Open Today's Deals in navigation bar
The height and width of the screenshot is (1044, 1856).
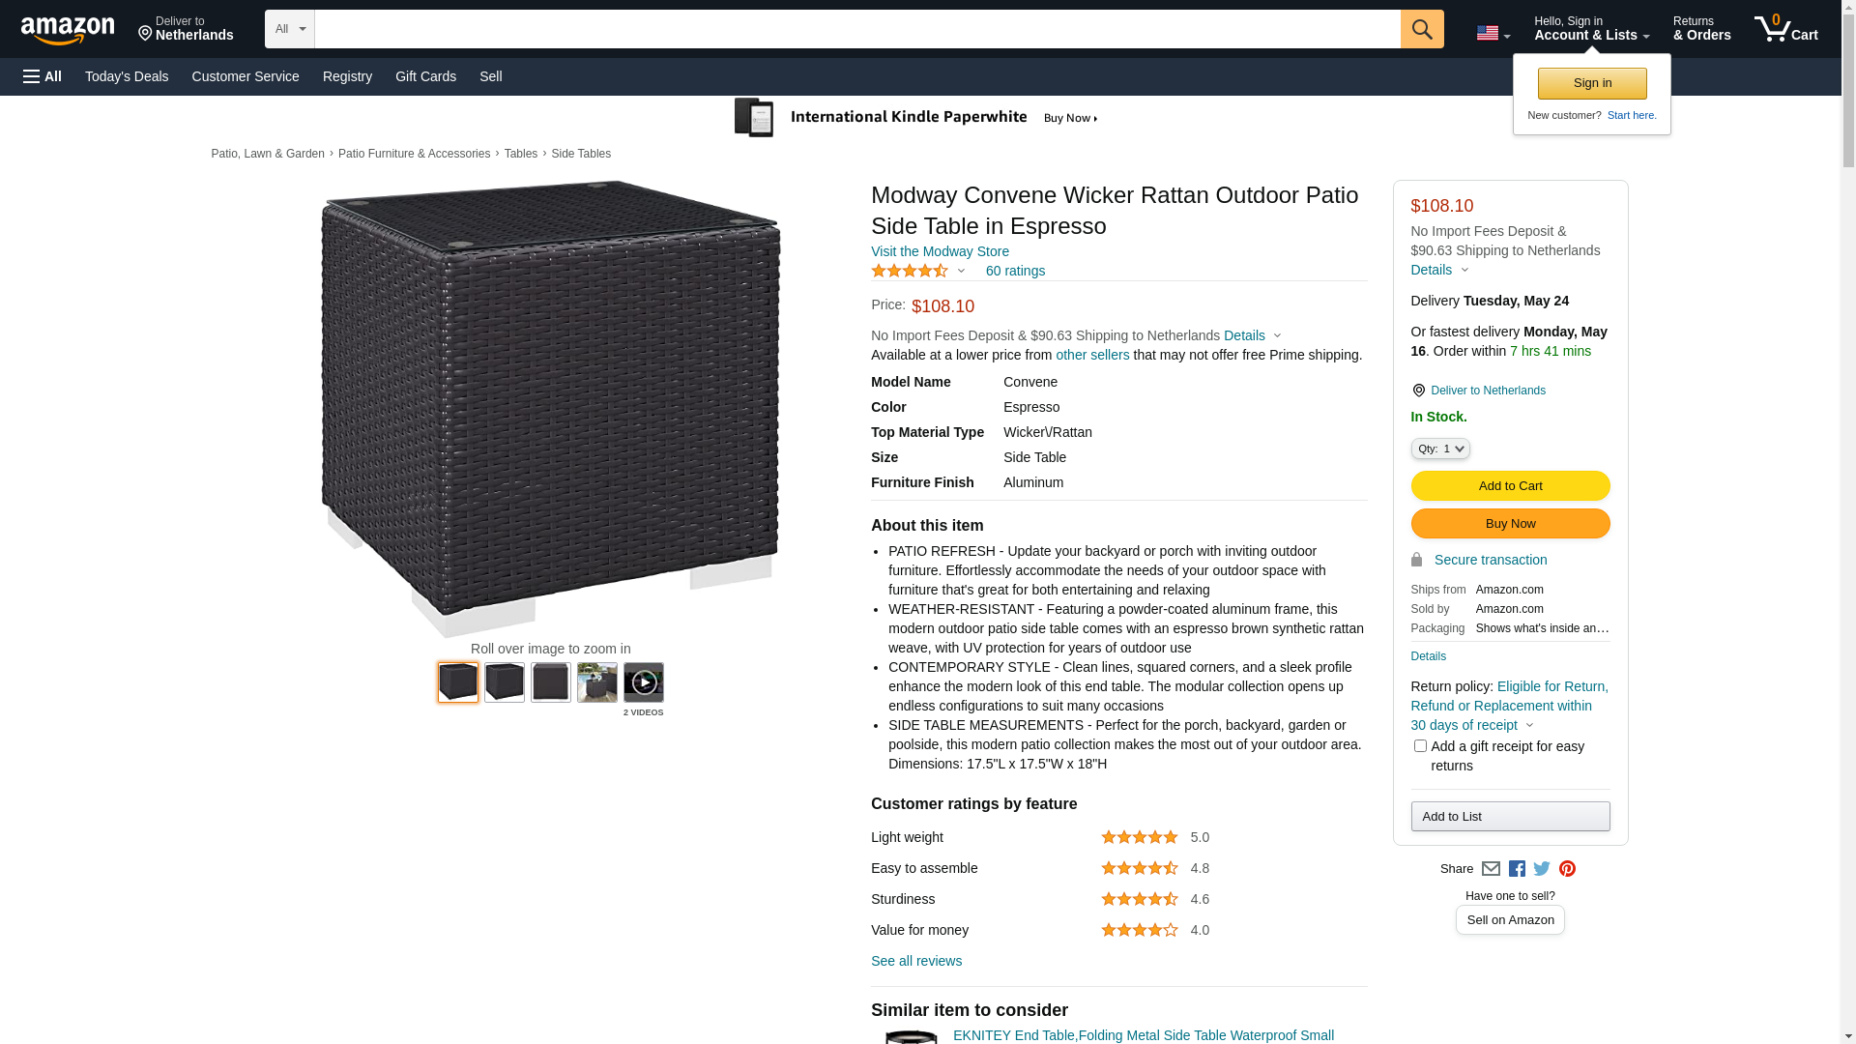(127, 76)
